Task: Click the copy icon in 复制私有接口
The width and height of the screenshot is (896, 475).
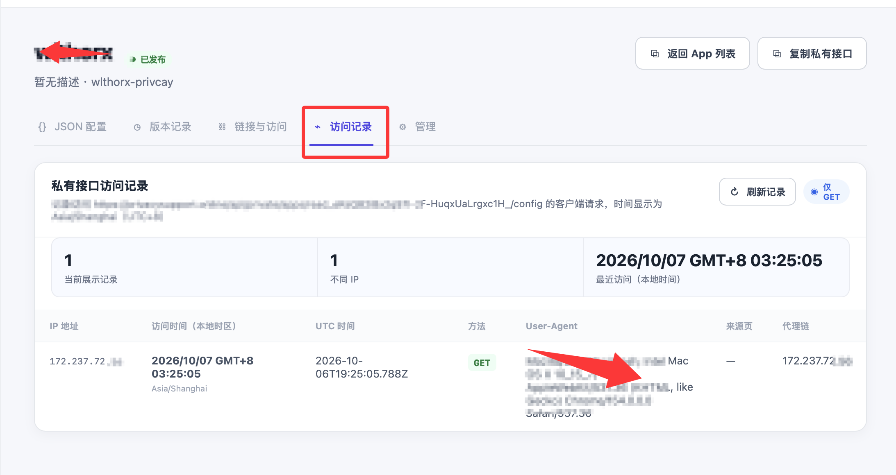Action: [777, 54]
